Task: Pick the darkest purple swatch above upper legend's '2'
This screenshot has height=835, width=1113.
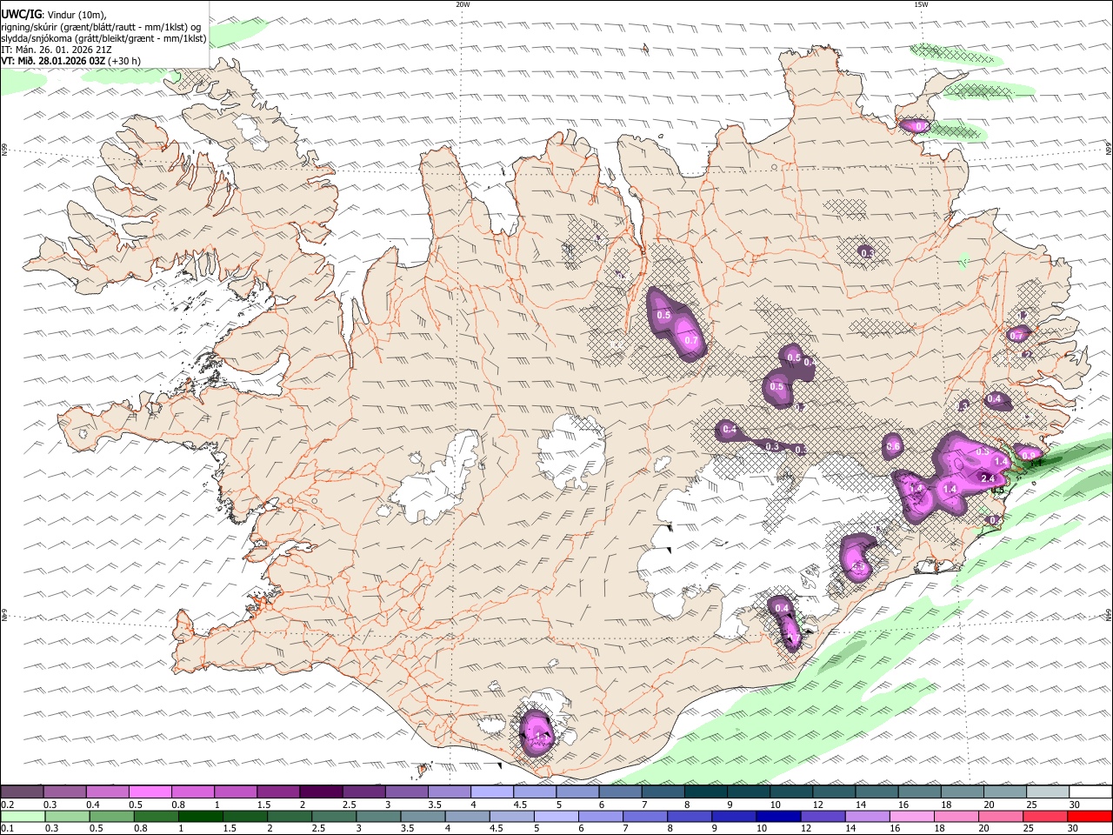Action: (x=321, y=792)
